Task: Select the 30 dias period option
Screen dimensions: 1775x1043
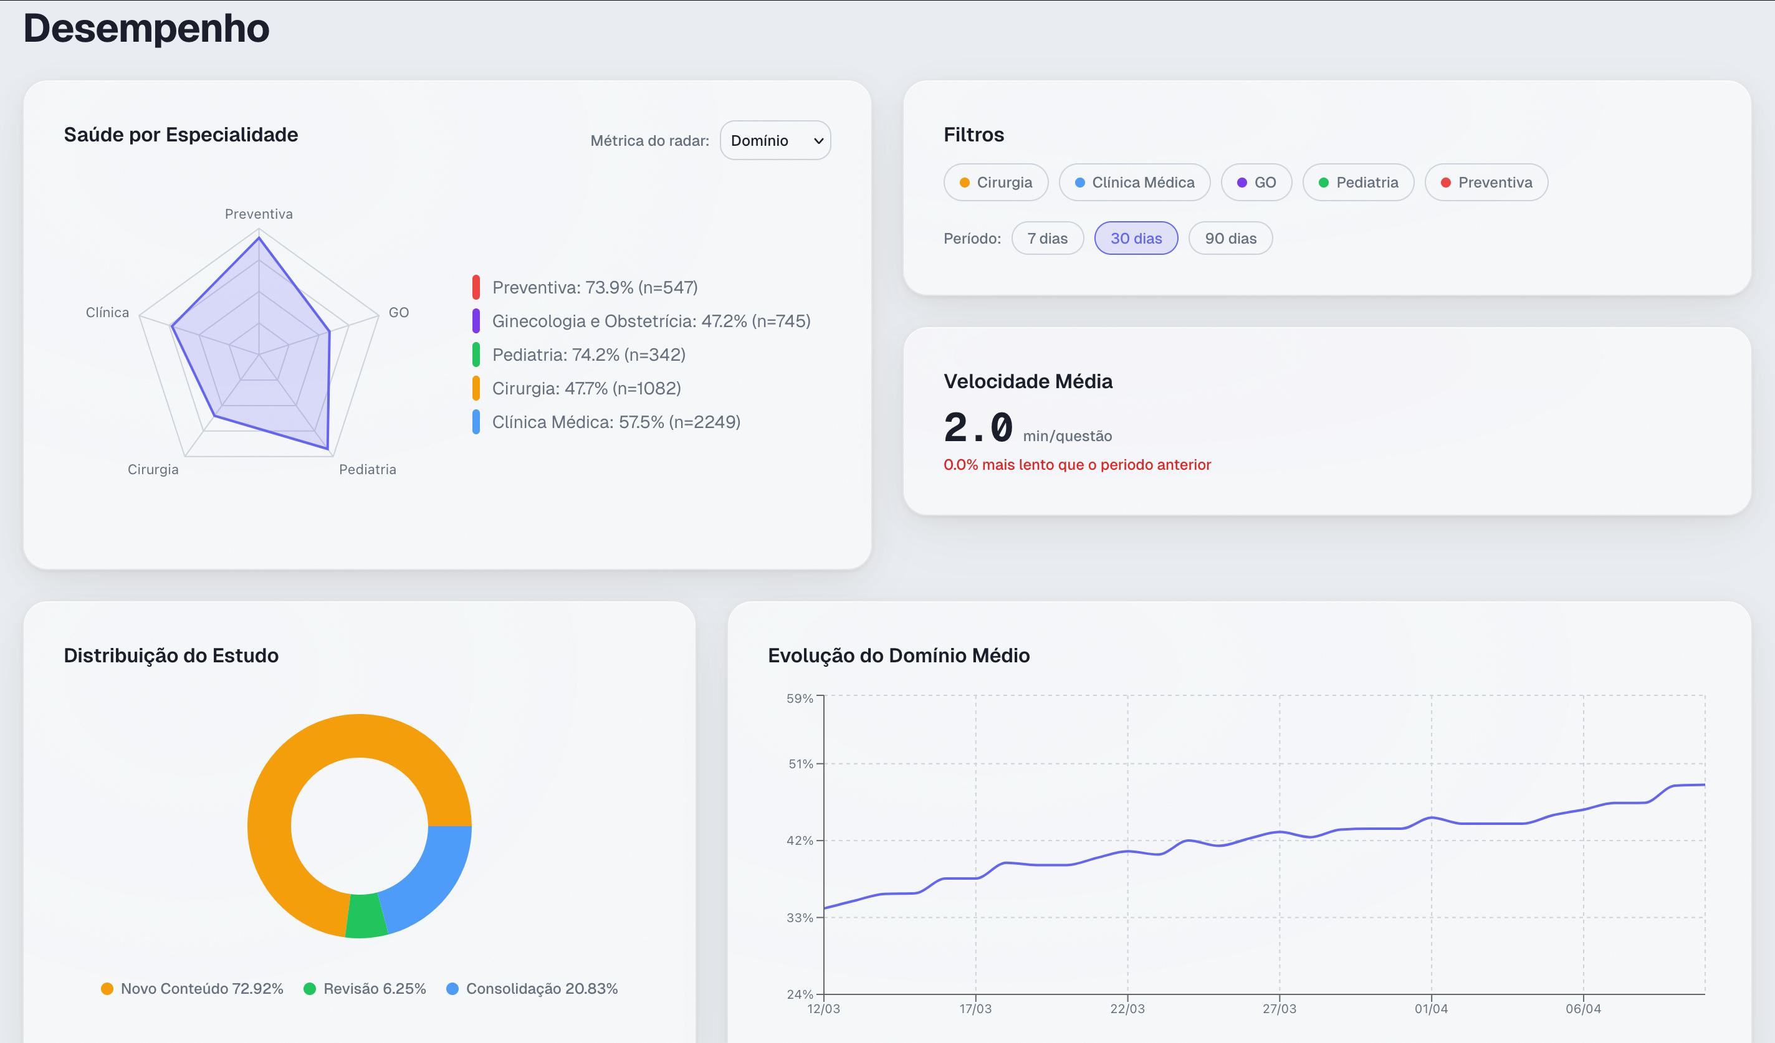Action: tap(1136, 239)
